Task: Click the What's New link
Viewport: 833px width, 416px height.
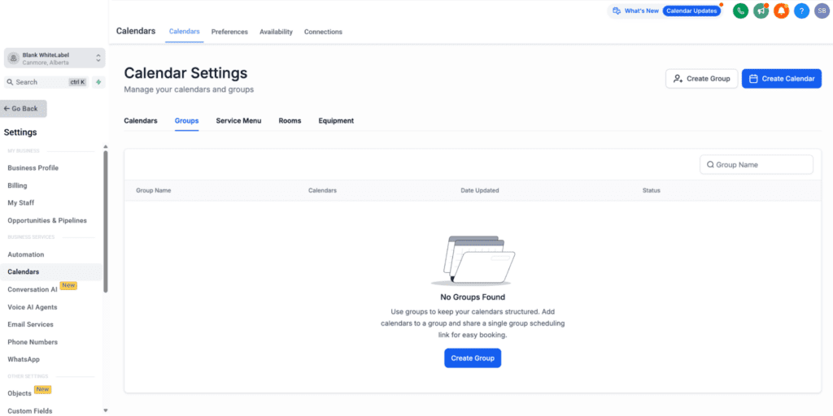Action: pyautogui.click(x=641, y=11)
